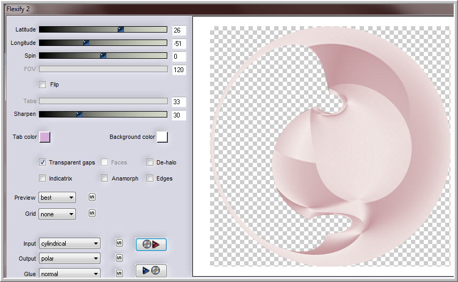Click the Longitude value field showing -51

pos(179,43)
